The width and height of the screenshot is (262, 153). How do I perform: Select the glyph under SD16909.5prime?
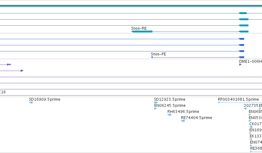pyautogui.click(x=31, y=103)
